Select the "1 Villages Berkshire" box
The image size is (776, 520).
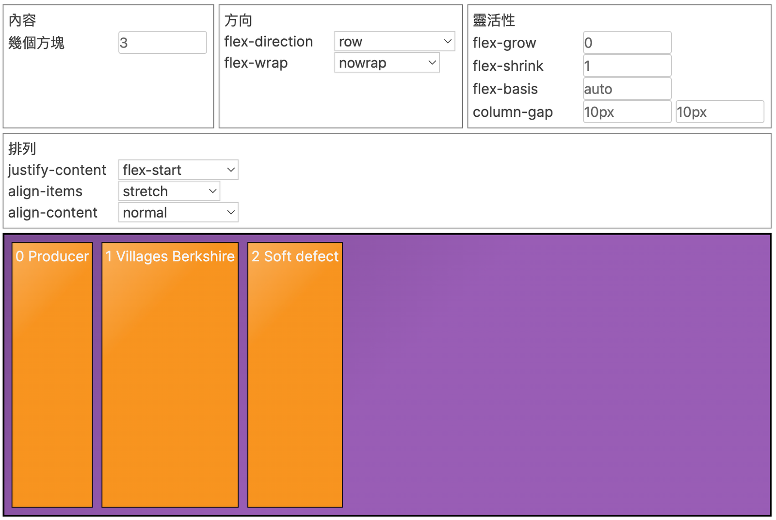pos(170,374)
